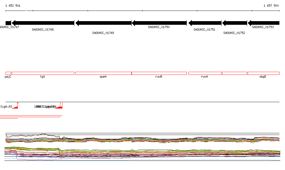Select the SAOUHSC_01749 gene arrow

tap(104, 23)
